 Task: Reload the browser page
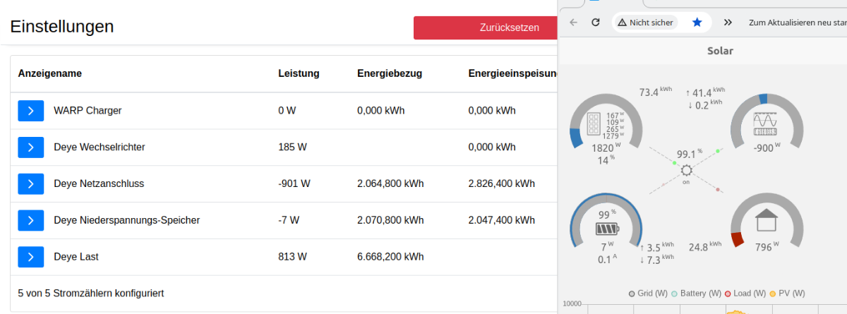point(596,23)
